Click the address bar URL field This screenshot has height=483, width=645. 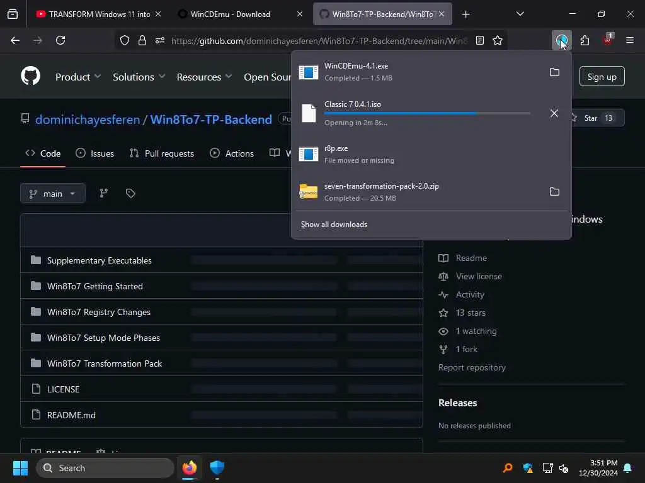pos(319,41)
